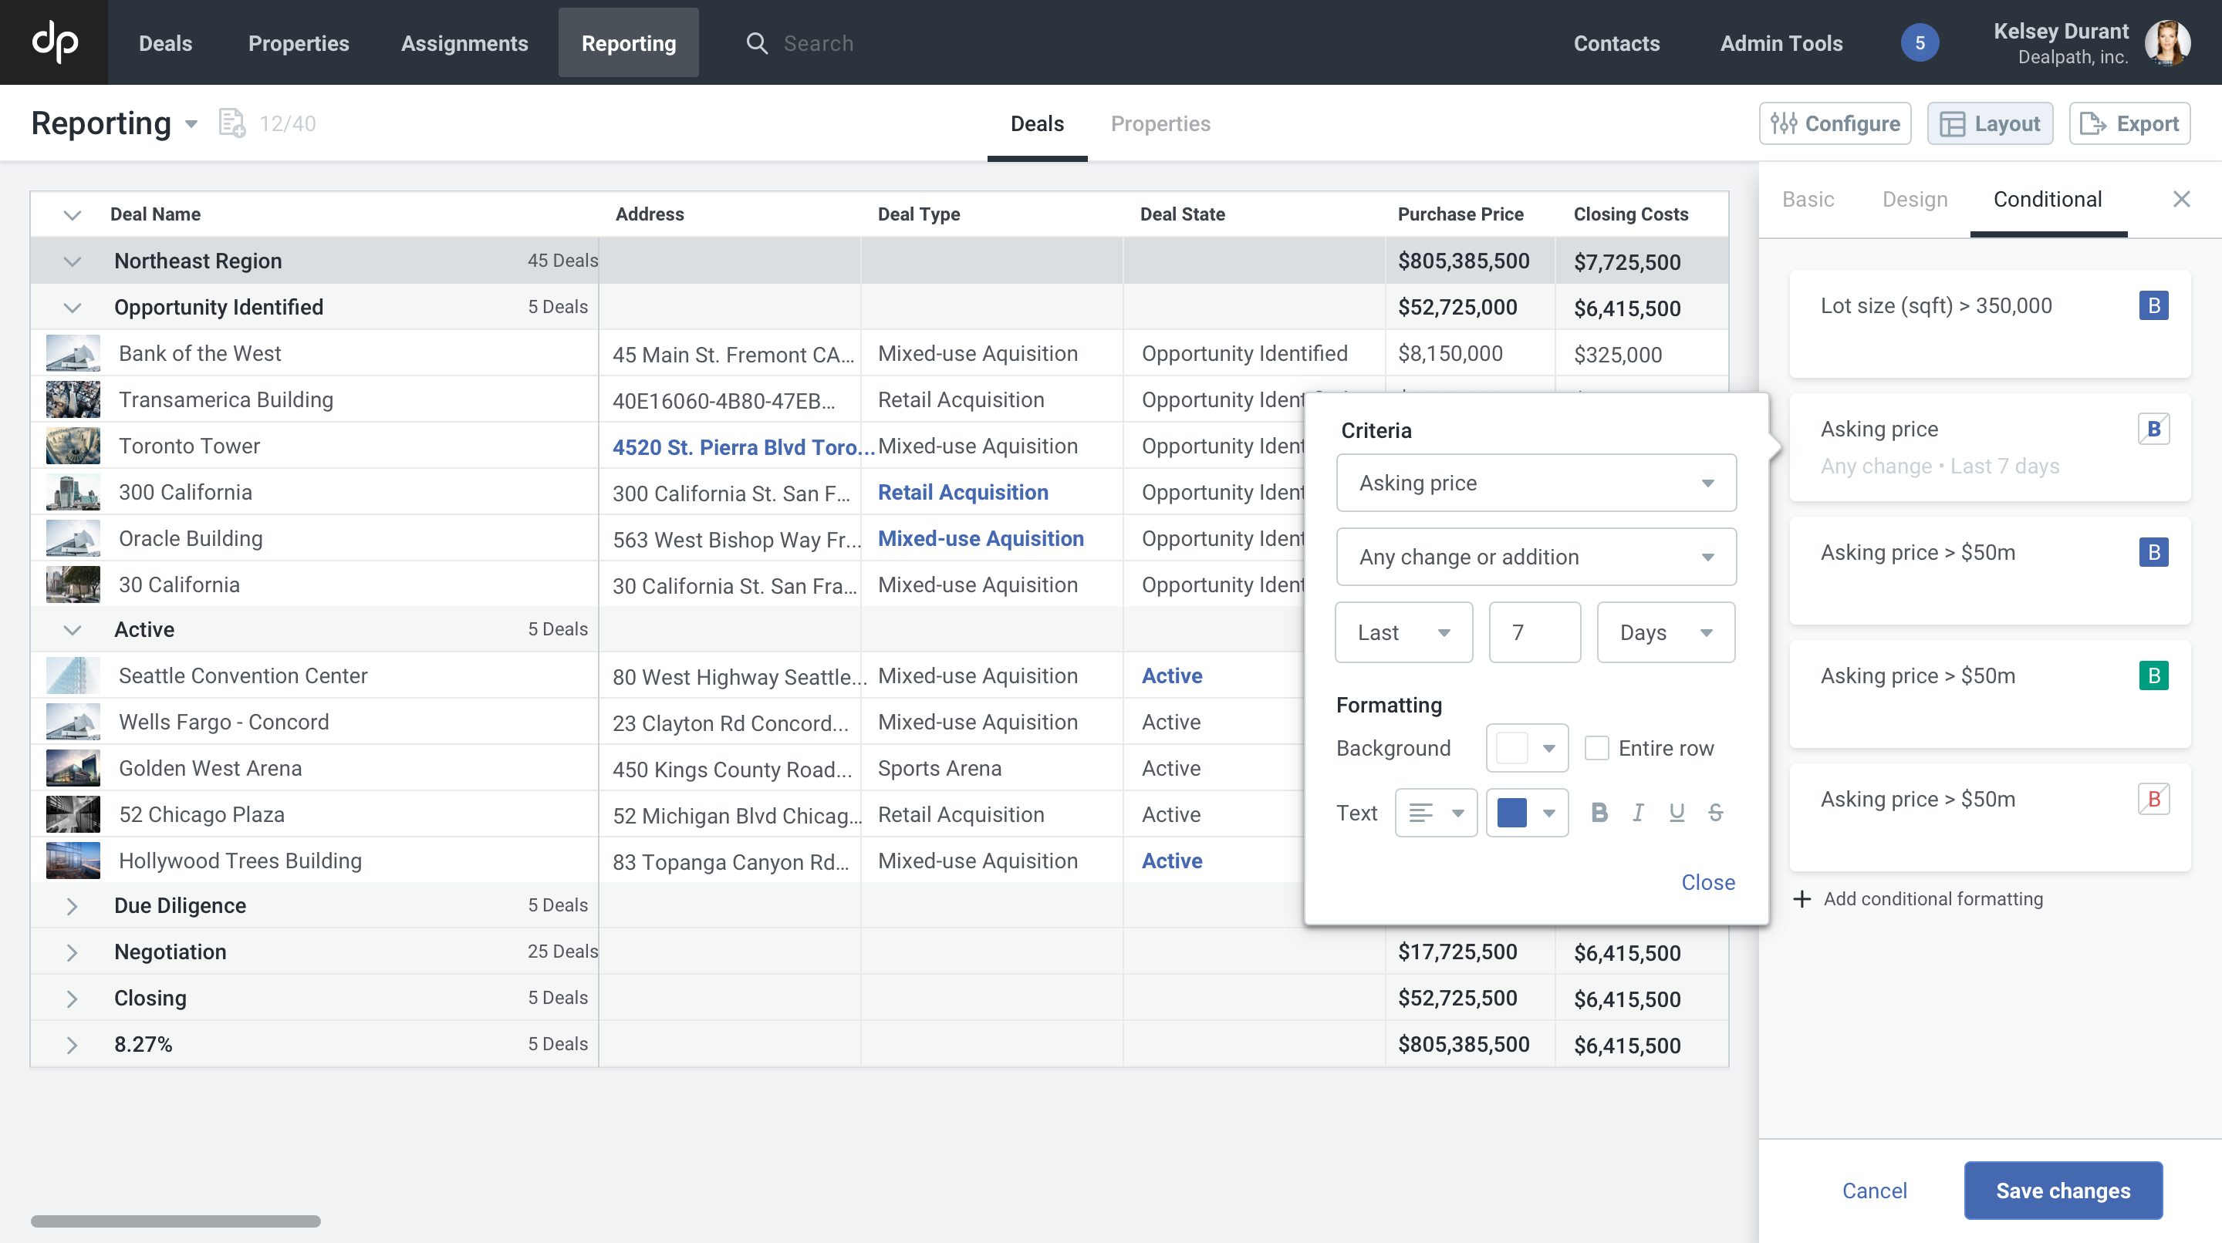
Task: Collapse the Northeast Region group
Action: (72, 261)
